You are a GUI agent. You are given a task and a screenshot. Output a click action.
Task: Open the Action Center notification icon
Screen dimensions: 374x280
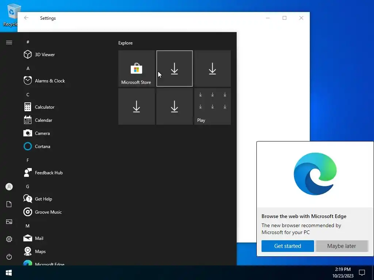pyautogui.click(x=362, y=273)
